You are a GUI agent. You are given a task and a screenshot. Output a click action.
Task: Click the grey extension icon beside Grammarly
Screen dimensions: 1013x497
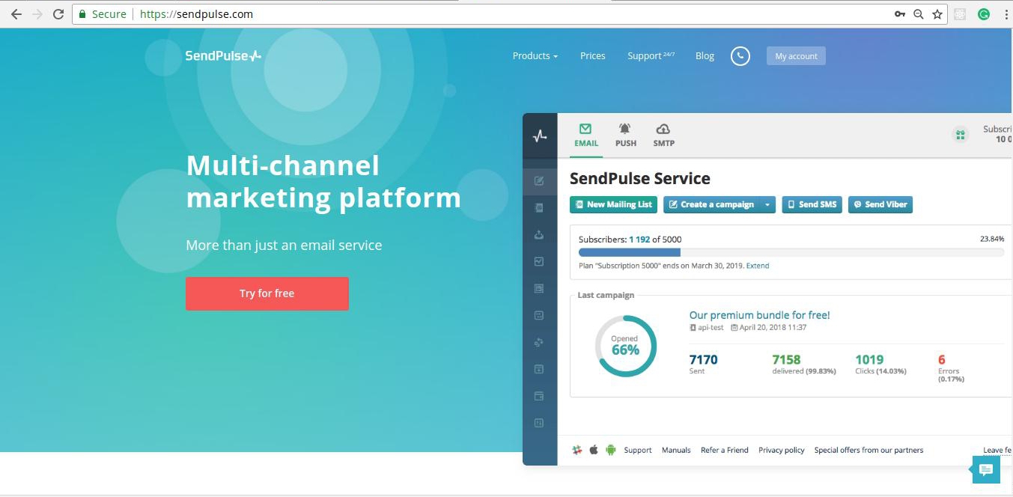[x=961, y=14]
